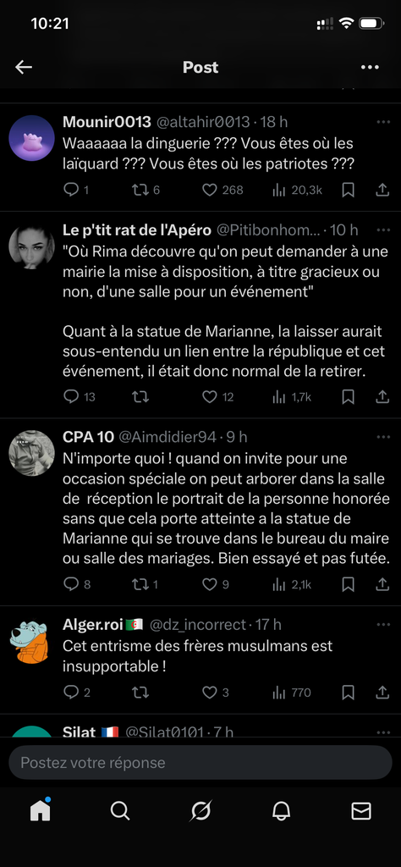Open @altahir0013 profile handle link
Viewport: 401px width, 867px height.
click(x=203, y=122)
